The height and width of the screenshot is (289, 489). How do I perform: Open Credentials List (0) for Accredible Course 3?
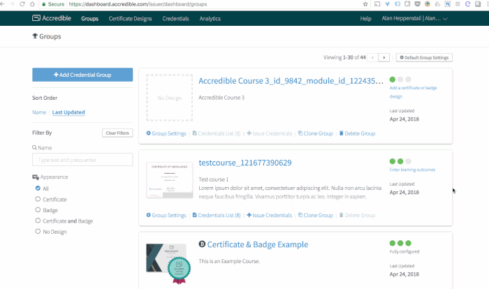217,133
